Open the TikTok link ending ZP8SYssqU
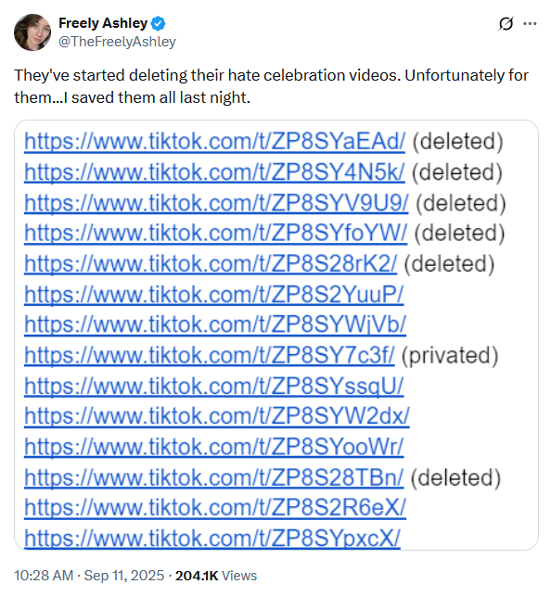Image resolution: width=551 pixels, height=597 pixels. click(213, 386)
